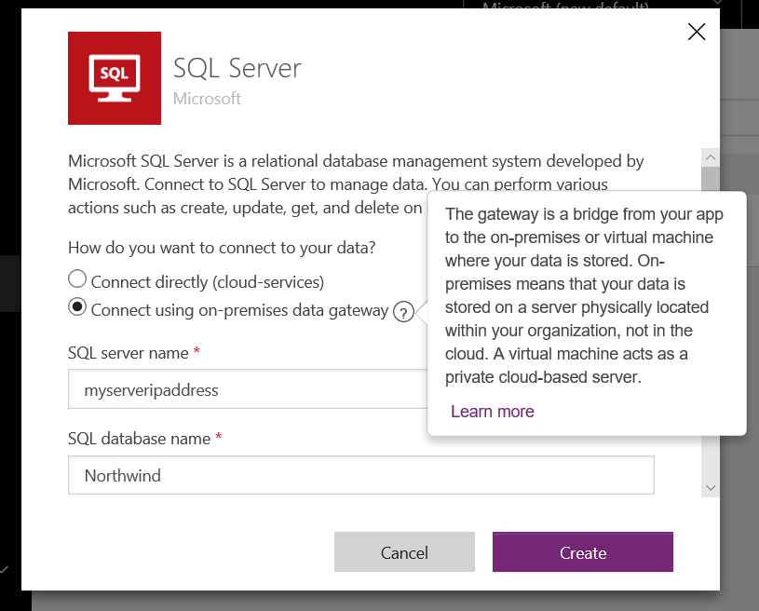Open the gateway help via question mark icon
759x611 pixels.
402,311
